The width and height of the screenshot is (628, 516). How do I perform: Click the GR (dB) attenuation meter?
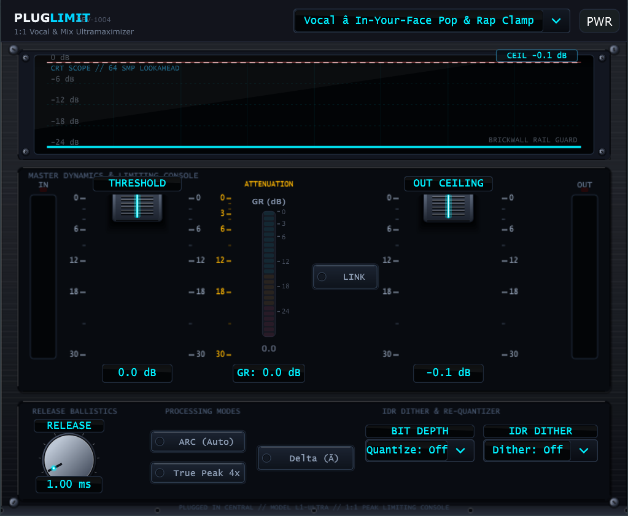tap(269, 274)
